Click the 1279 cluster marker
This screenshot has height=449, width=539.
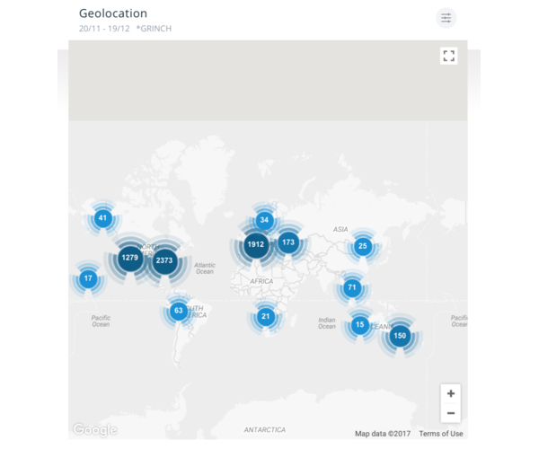(130, 259)
